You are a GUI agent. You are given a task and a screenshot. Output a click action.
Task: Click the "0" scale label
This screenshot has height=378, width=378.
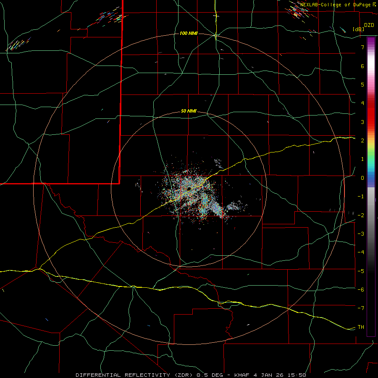click(x=362, y=178)
